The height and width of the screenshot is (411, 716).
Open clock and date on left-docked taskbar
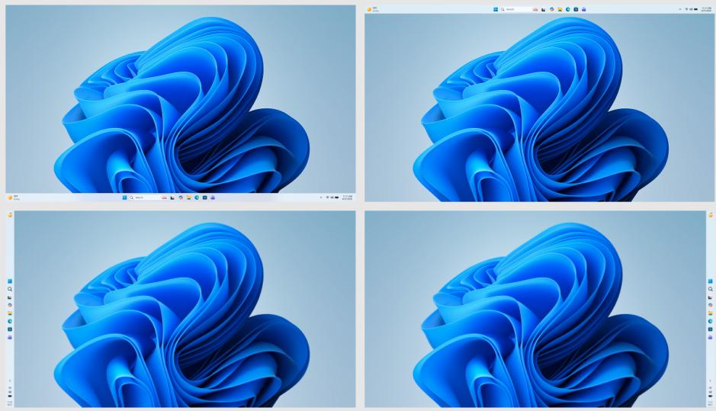(x=10, y=403)
